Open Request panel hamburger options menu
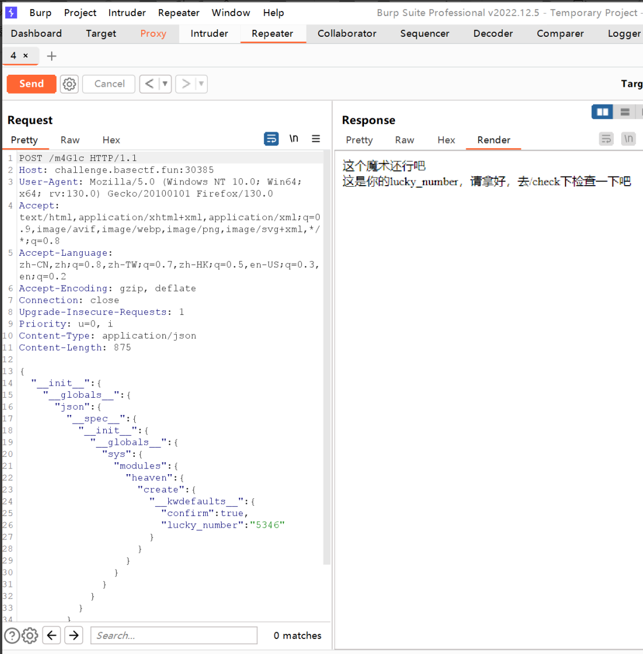The image size is (643, 654). click(316, 139)
